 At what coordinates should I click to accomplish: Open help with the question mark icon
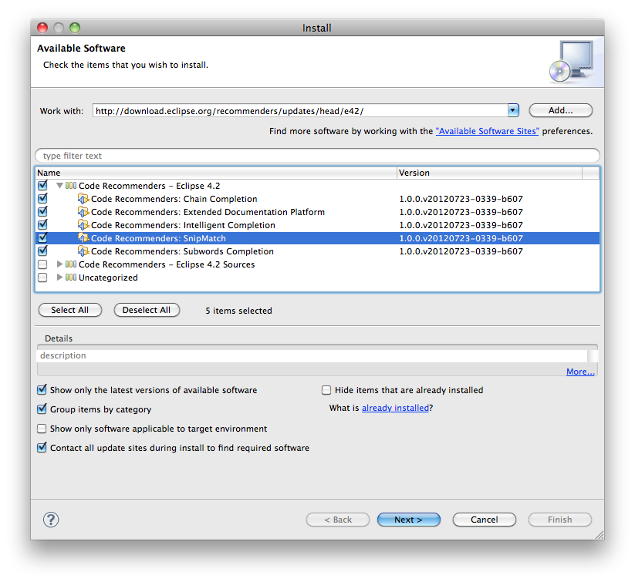(x=51, y=520)
